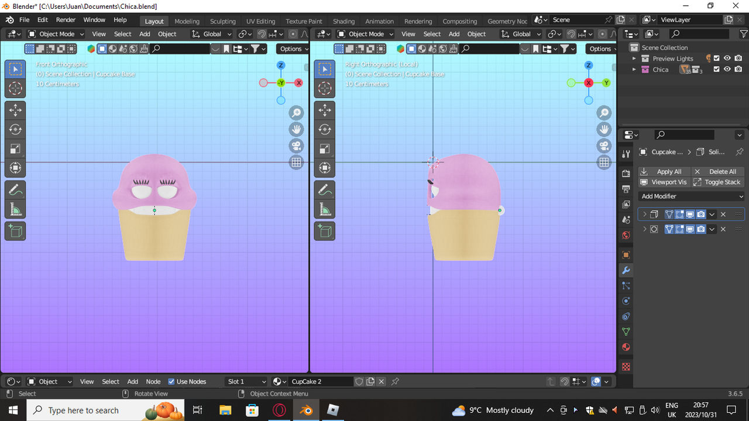
Task: Disable Chica collection in renders
Action: coord(738,70)
